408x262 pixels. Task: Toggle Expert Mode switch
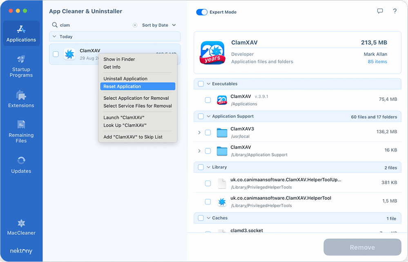point(202,12)
